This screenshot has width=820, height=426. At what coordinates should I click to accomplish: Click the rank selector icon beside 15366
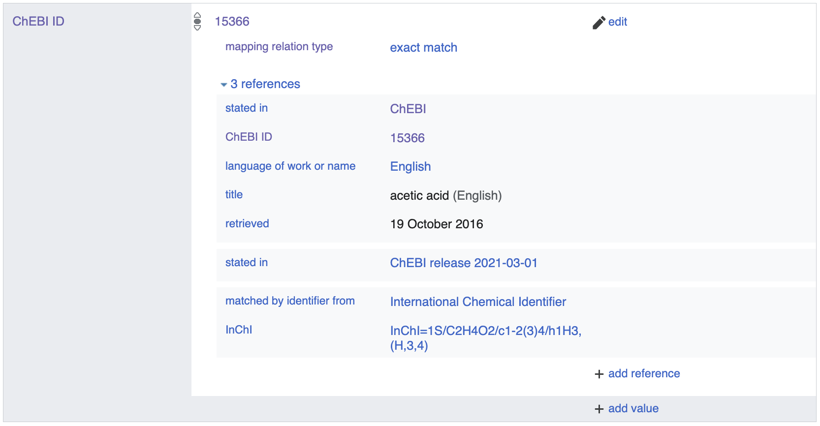(x=197, y=21)
